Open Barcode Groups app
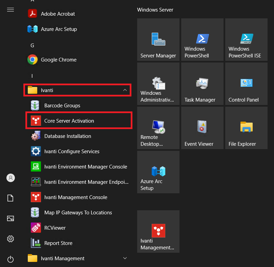The image size is (274, 267). [62, 105]
